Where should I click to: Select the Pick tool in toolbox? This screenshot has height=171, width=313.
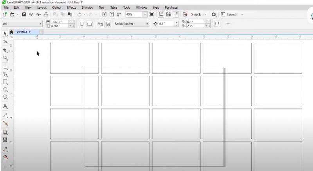[5, 33]
